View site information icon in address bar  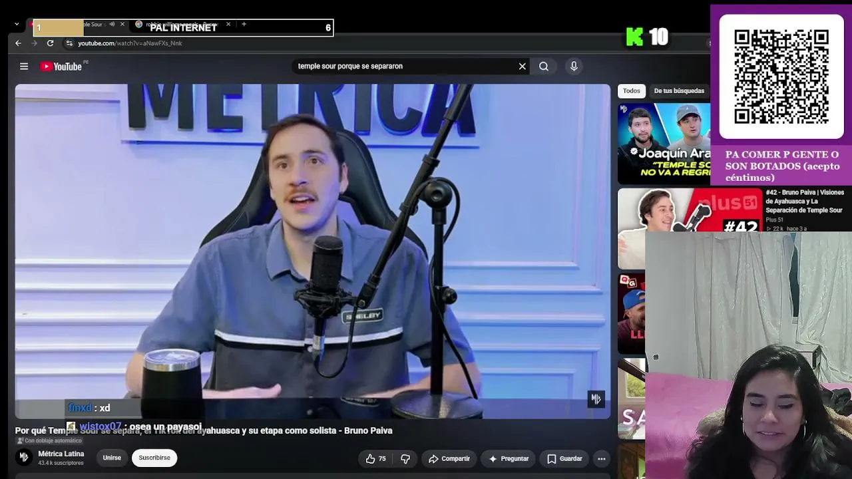pos(69,43)
